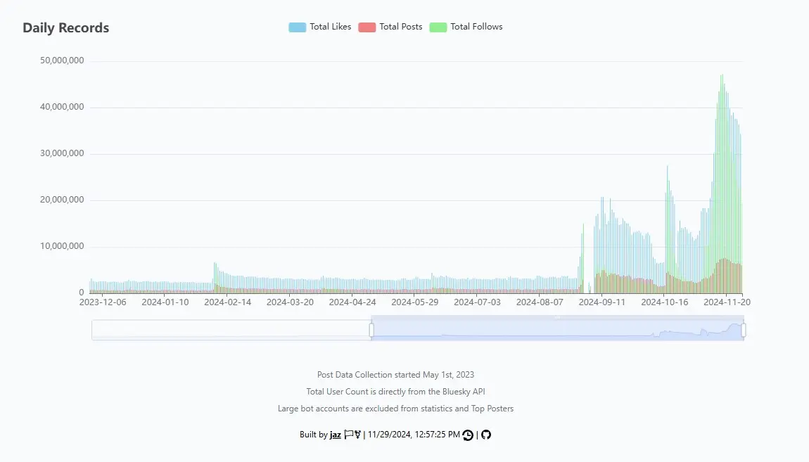Open the GitHub icon in the footer
The height and width of the screenshot is (462, 809).
[485, 435]
